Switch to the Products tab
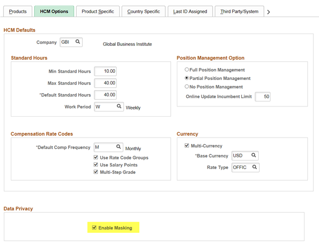 (x=18, y=11)
